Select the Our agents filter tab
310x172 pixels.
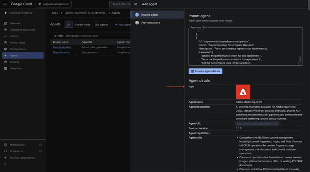tap(101, 25)
